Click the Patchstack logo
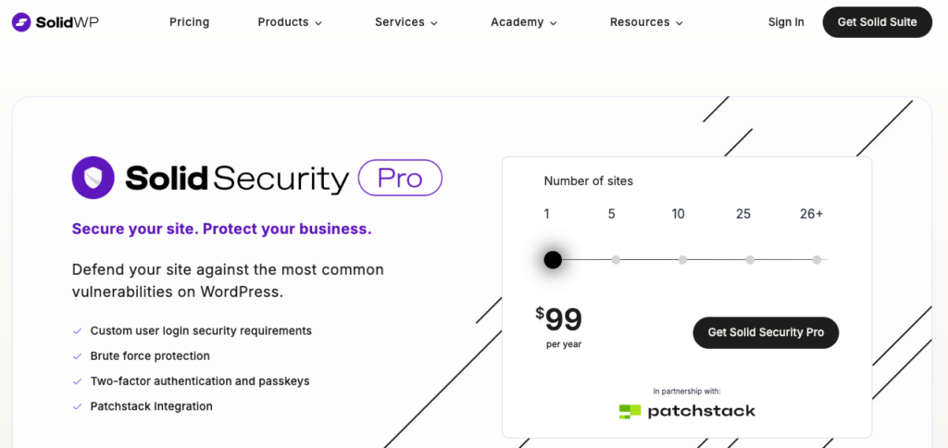 pyautogui.click(x=687, y=411)
